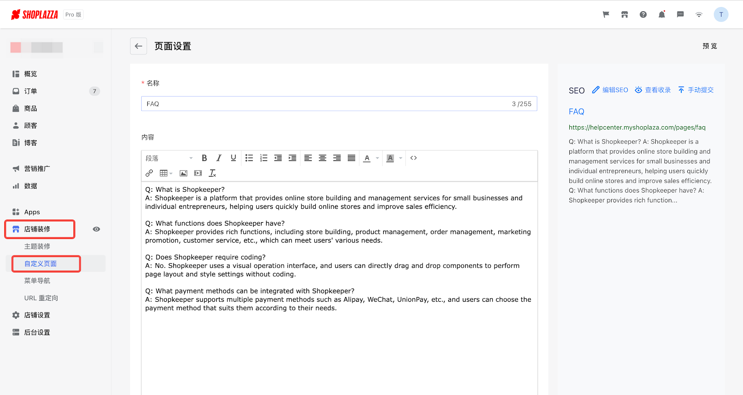Expand the background color dropdown arrow

[x=401, y=158]
